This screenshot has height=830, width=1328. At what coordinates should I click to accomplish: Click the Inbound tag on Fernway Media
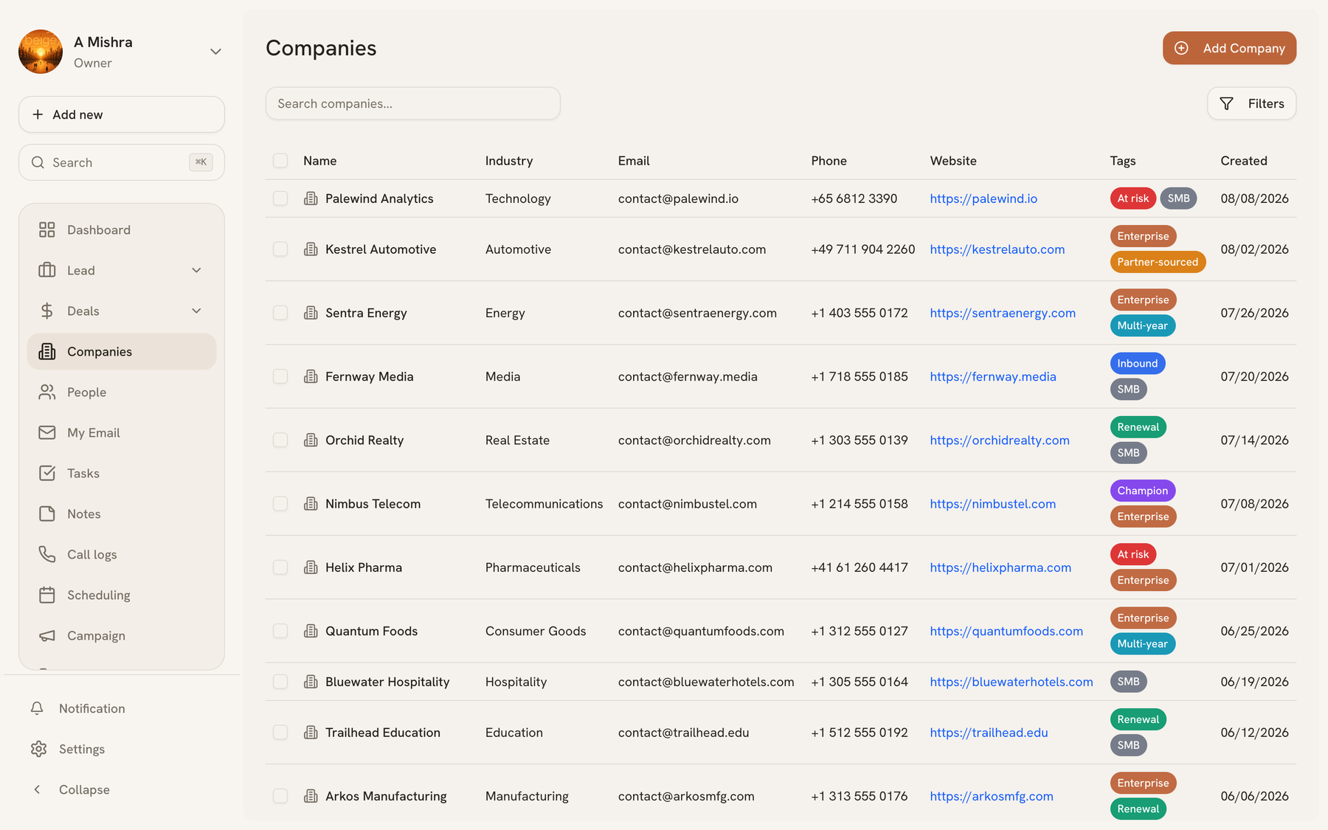1138,364
